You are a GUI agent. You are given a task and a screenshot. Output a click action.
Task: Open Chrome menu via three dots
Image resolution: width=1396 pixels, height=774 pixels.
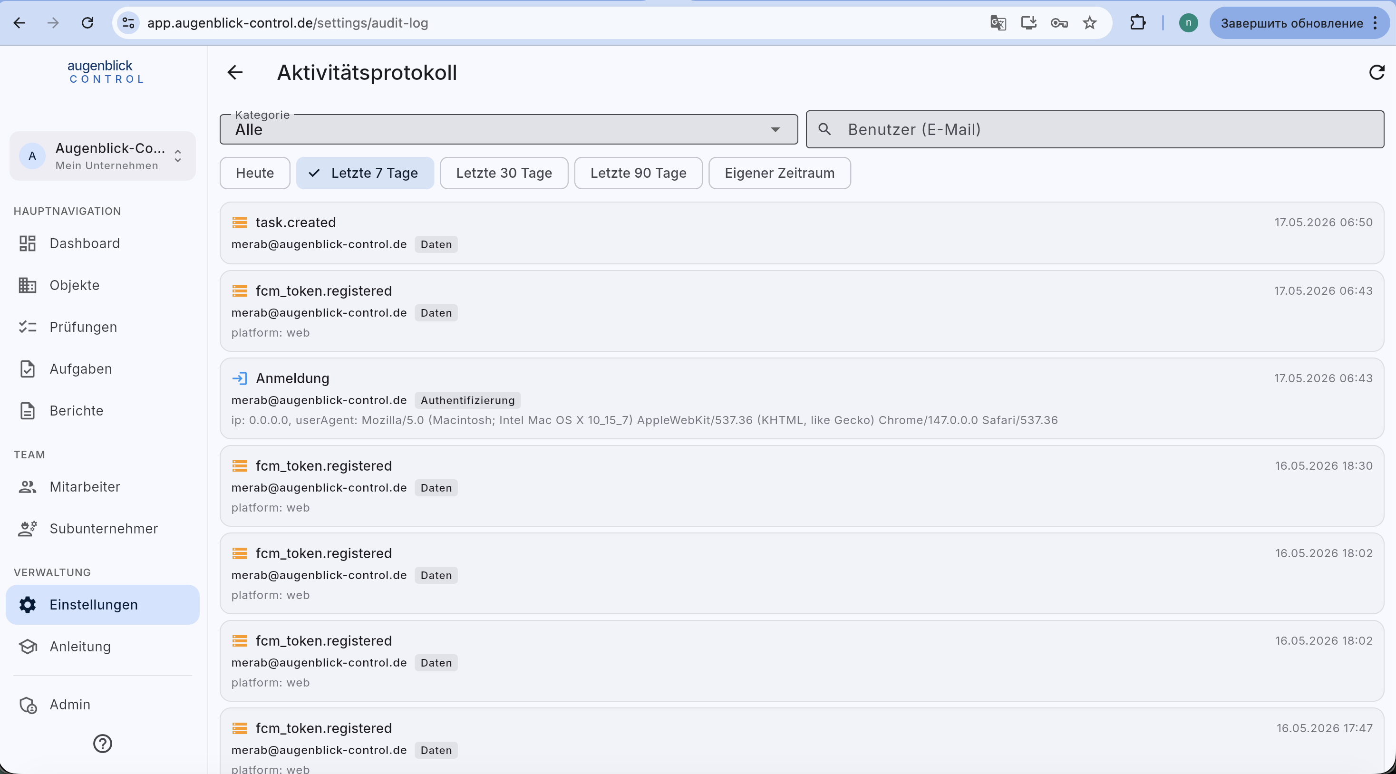pos(1376,23)
